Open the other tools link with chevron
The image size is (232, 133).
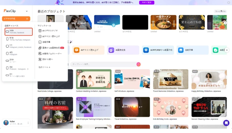(44, 67)
